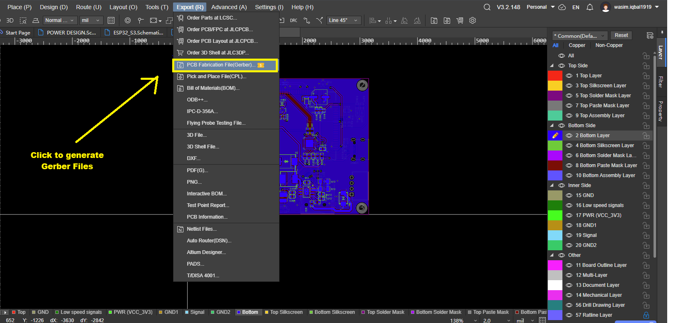This screenshot has width=678, height=323.
Task: Click the rotate left mirror icon
Action: pos(417,20)
